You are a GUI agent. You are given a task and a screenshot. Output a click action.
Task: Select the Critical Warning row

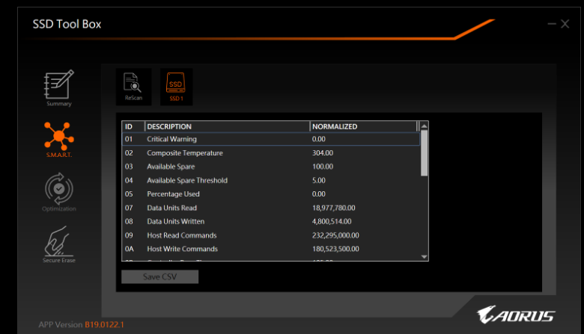[x=271, y=139]
